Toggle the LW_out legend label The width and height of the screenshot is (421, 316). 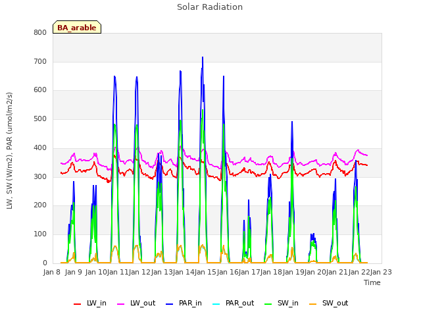143,303
